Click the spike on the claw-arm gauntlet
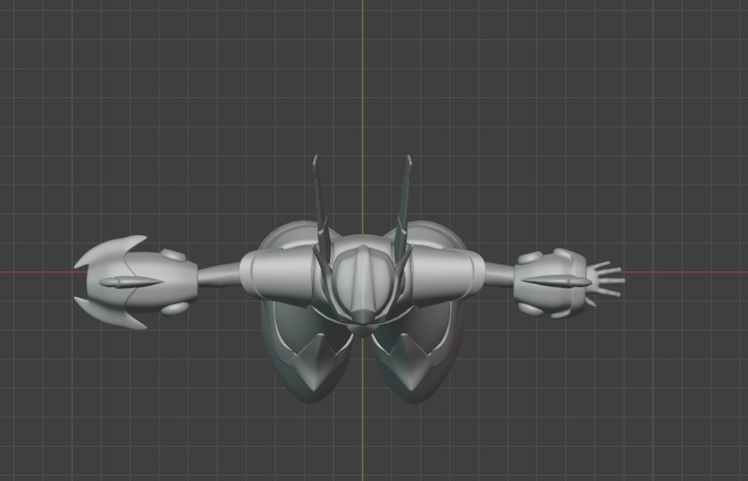The width and height of the screenshot is (748, 481). [x=131, y=282]
